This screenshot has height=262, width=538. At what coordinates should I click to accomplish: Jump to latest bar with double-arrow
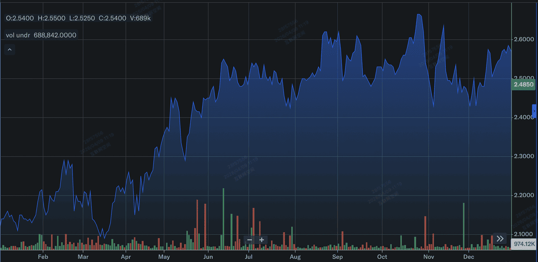[x=500, y=239]
